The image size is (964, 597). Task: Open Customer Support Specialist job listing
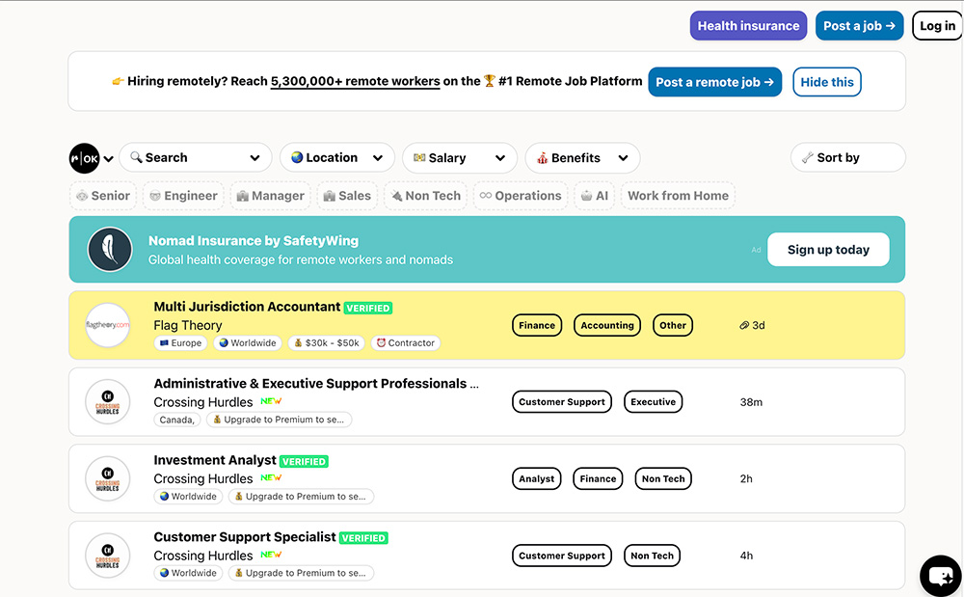(x=245, y=537)
